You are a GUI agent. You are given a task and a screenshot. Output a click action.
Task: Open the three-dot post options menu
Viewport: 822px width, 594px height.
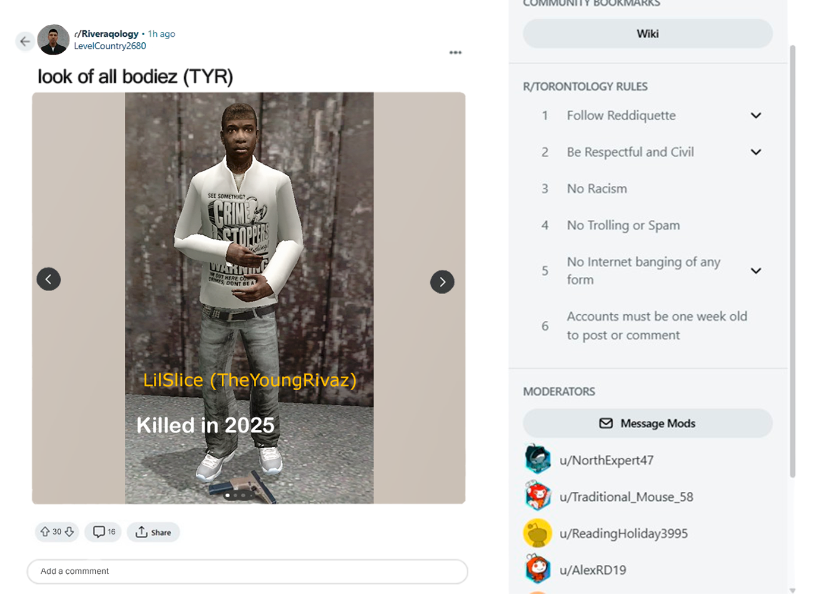(455, 53)
